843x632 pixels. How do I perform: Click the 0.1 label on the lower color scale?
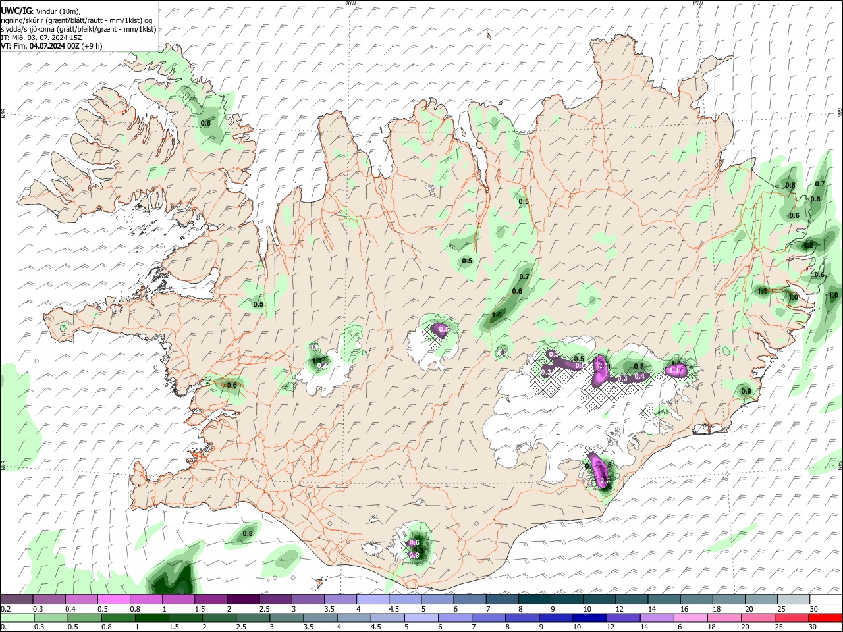tap(5, 627)
